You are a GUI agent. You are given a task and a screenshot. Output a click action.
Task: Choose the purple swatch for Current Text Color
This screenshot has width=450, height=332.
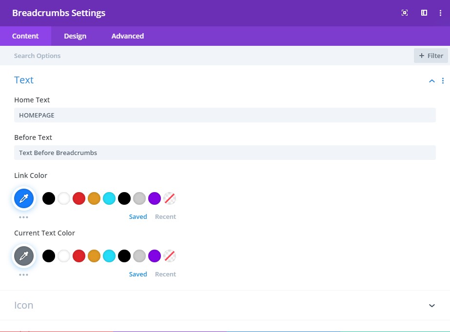pos(155,256)
